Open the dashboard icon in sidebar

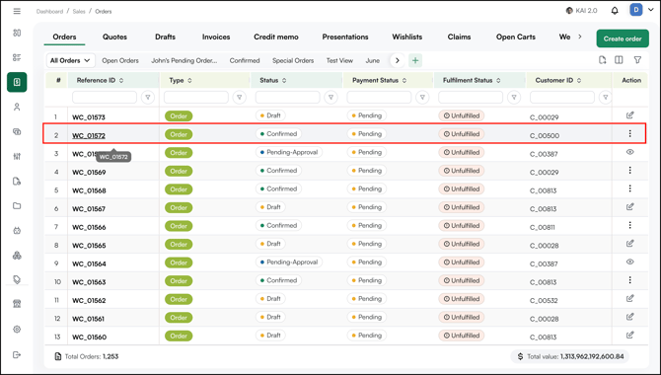(x=17, y=33)
